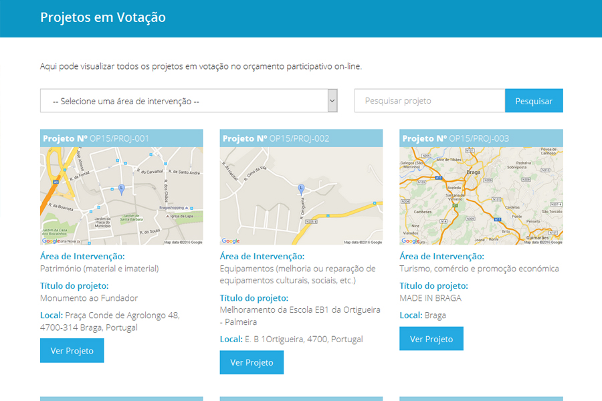602x401 pixels.
Task: Click the title MADE IN BRAGA
Action: [x=430, y=298]
